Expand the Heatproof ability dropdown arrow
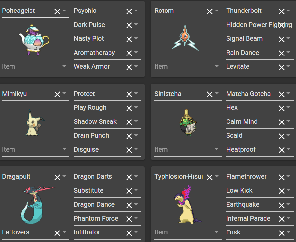296x242 pixels. [288, 149]
